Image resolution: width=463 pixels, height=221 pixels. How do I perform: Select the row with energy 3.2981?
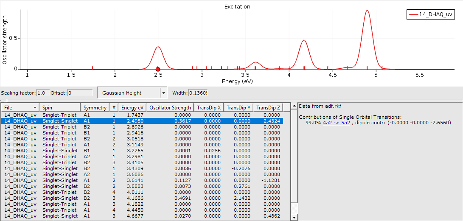[x=142, y=157]
